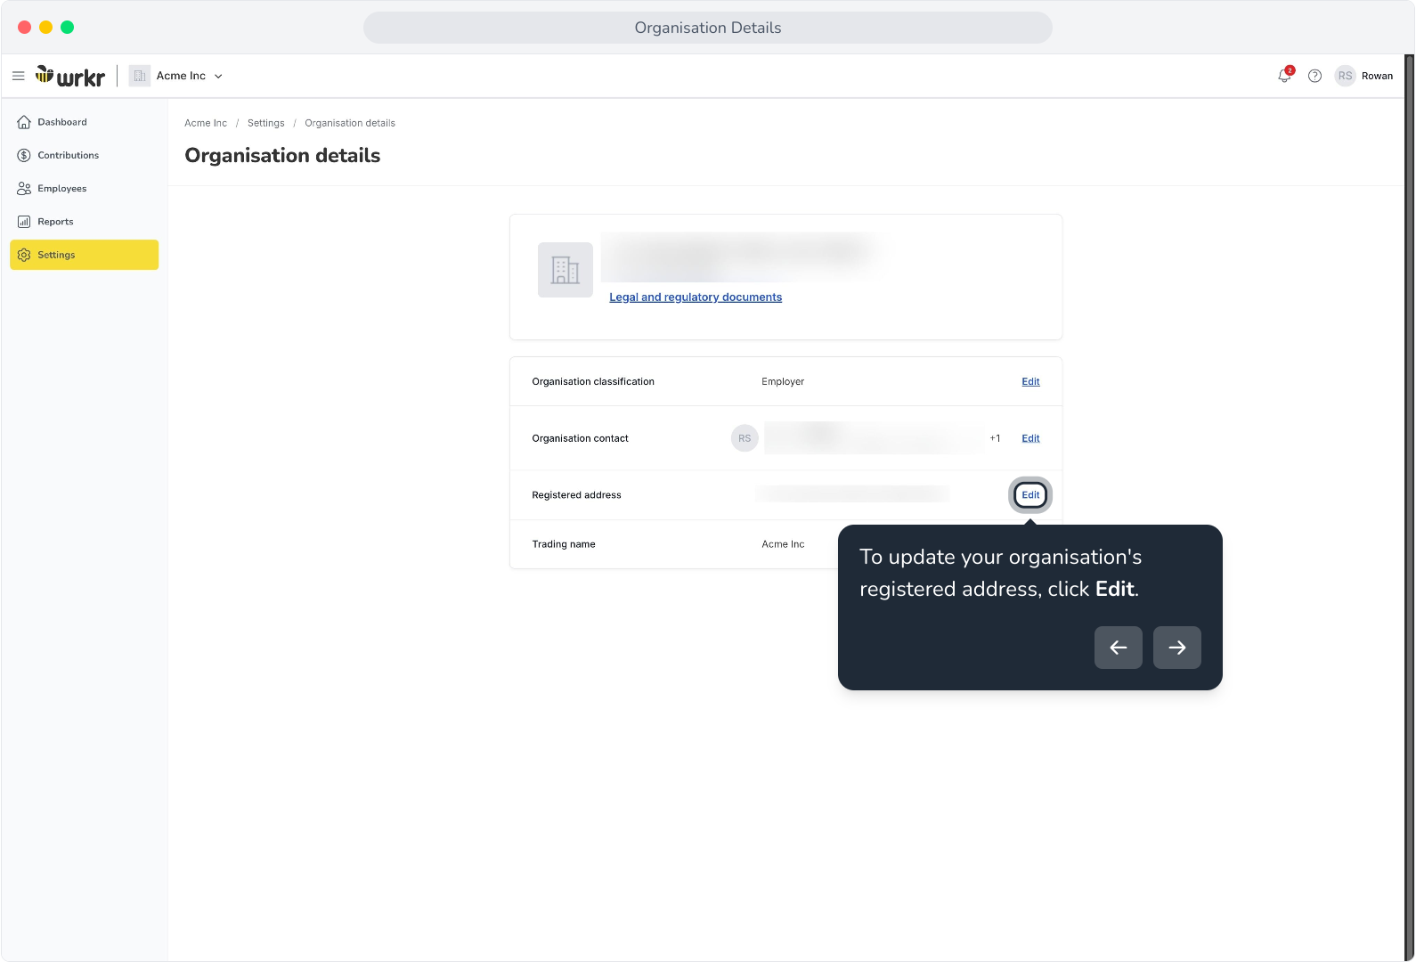Click highlighted Edit for Registered address

1030,495
